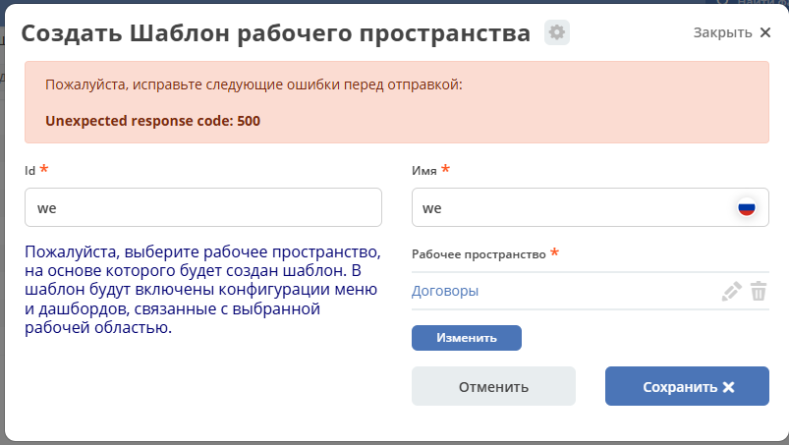This screenshot has height=445, width=789.
Task: Open the Договоры workspace link
Action: [x=445, y=292]
